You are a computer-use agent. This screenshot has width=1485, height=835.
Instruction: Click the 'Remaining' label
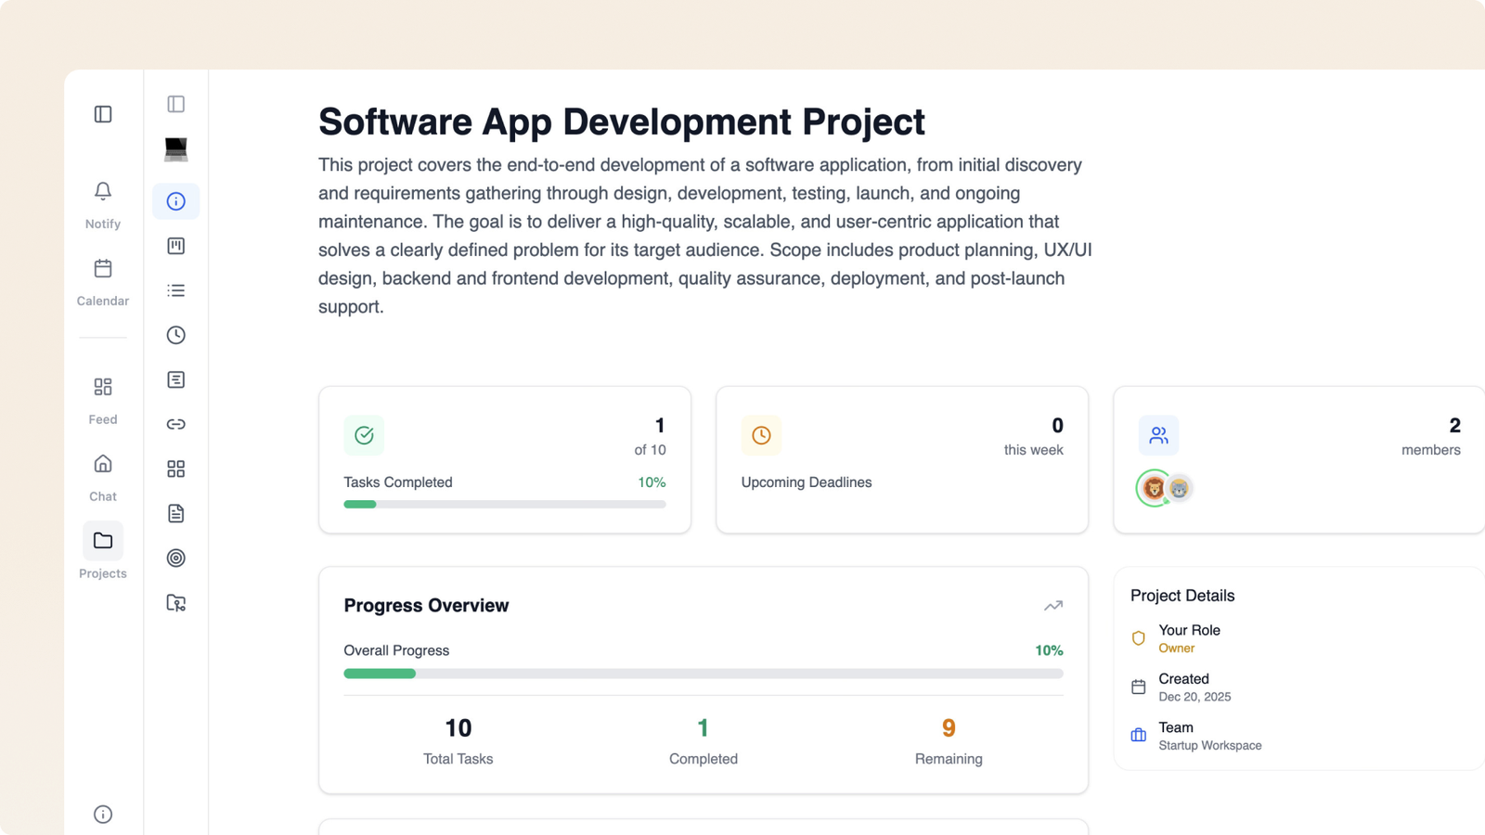point(949,759)
